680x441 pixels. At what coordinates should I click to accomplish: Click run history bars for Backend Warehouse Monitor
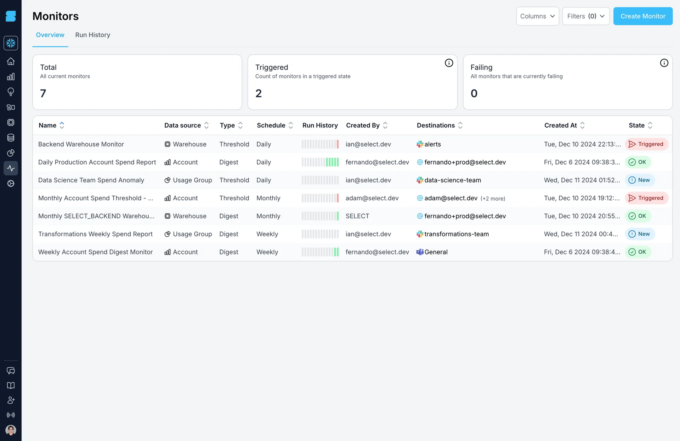(320, 144)
